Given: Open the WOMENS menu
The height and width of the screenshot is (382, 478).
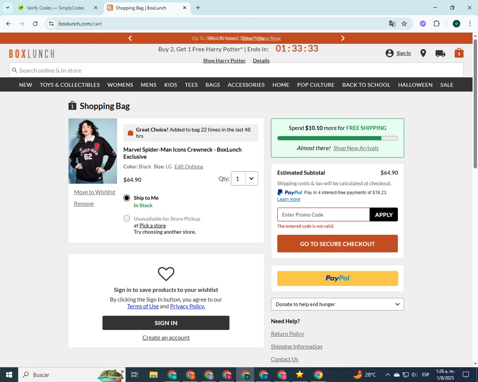Looking at the screenshot, I should click(x=120, y=85).
